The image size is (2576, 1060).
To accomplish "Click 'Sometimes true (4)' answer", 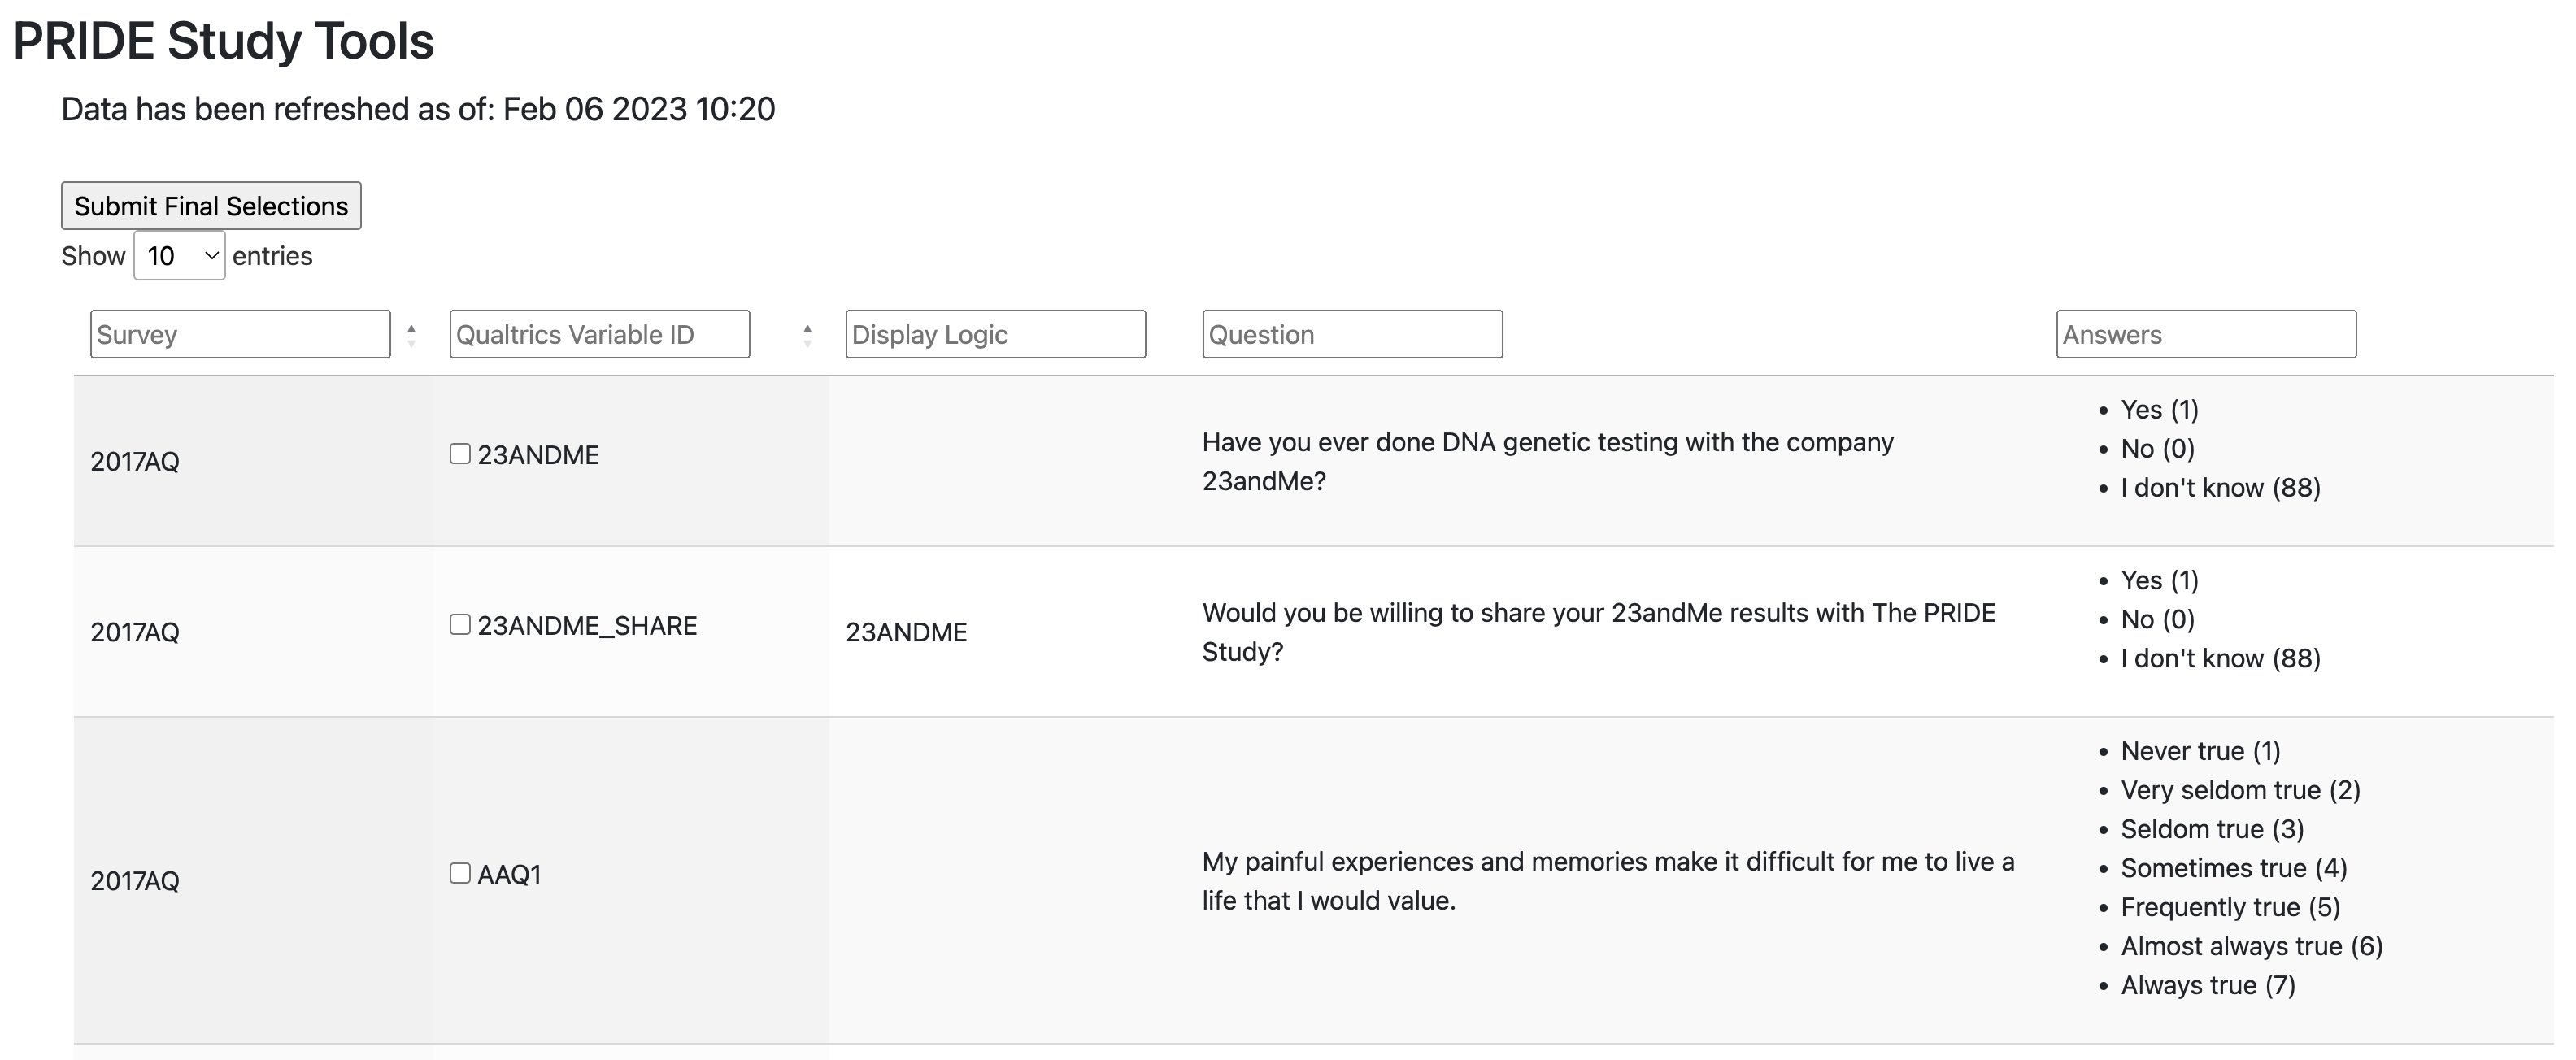I will pyautogui.click(x=2234, y=868).
